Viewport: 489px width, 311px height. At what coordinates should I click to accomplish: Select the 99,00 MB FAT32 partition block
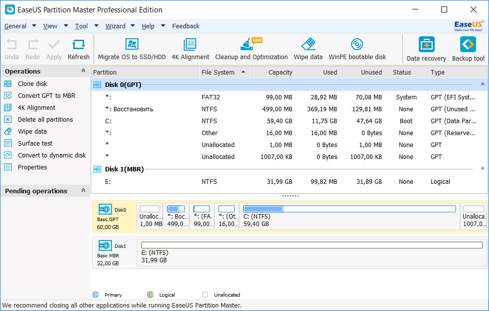(202, 216)
